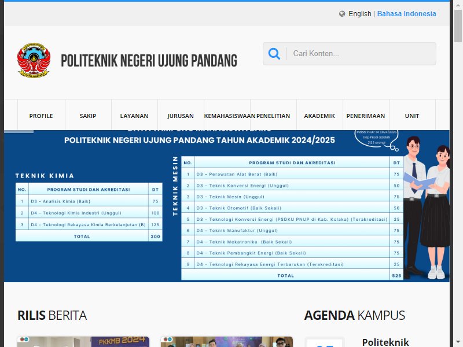
Task: Click row D4 - Teknologi Rekayasa Kimia Berkelanjutan
Action: pyautogui.click(x=89, y=224)
